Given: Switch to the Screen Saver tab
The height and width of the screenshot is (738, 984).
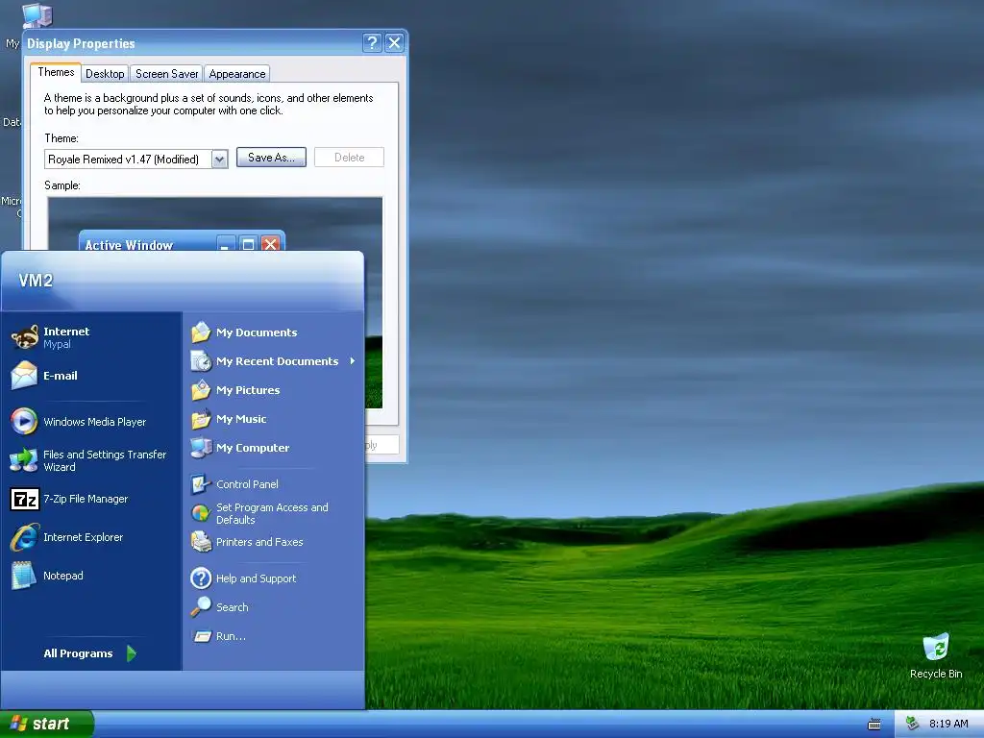Looking at the screenshot, I should click(x=166, y=73).
